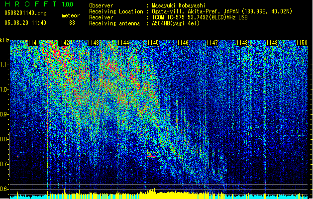Image resolution: width=313 pixels, height=199 pixels.
Task: Click the Ogata-vill. Akita-Pref. JAPAN location text
Action: (222, 11)
